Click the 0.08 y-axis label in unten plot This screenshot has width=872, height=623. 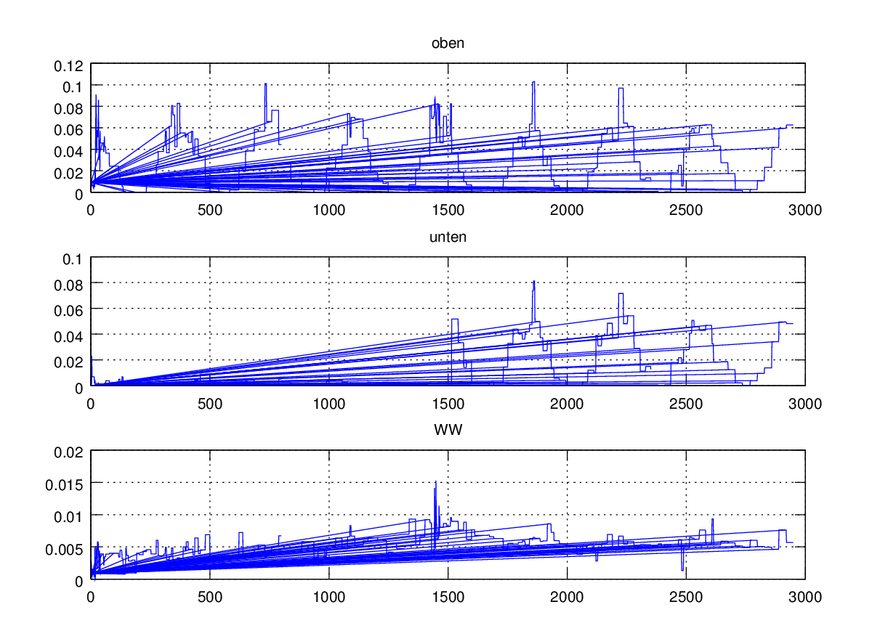[69, 282]
